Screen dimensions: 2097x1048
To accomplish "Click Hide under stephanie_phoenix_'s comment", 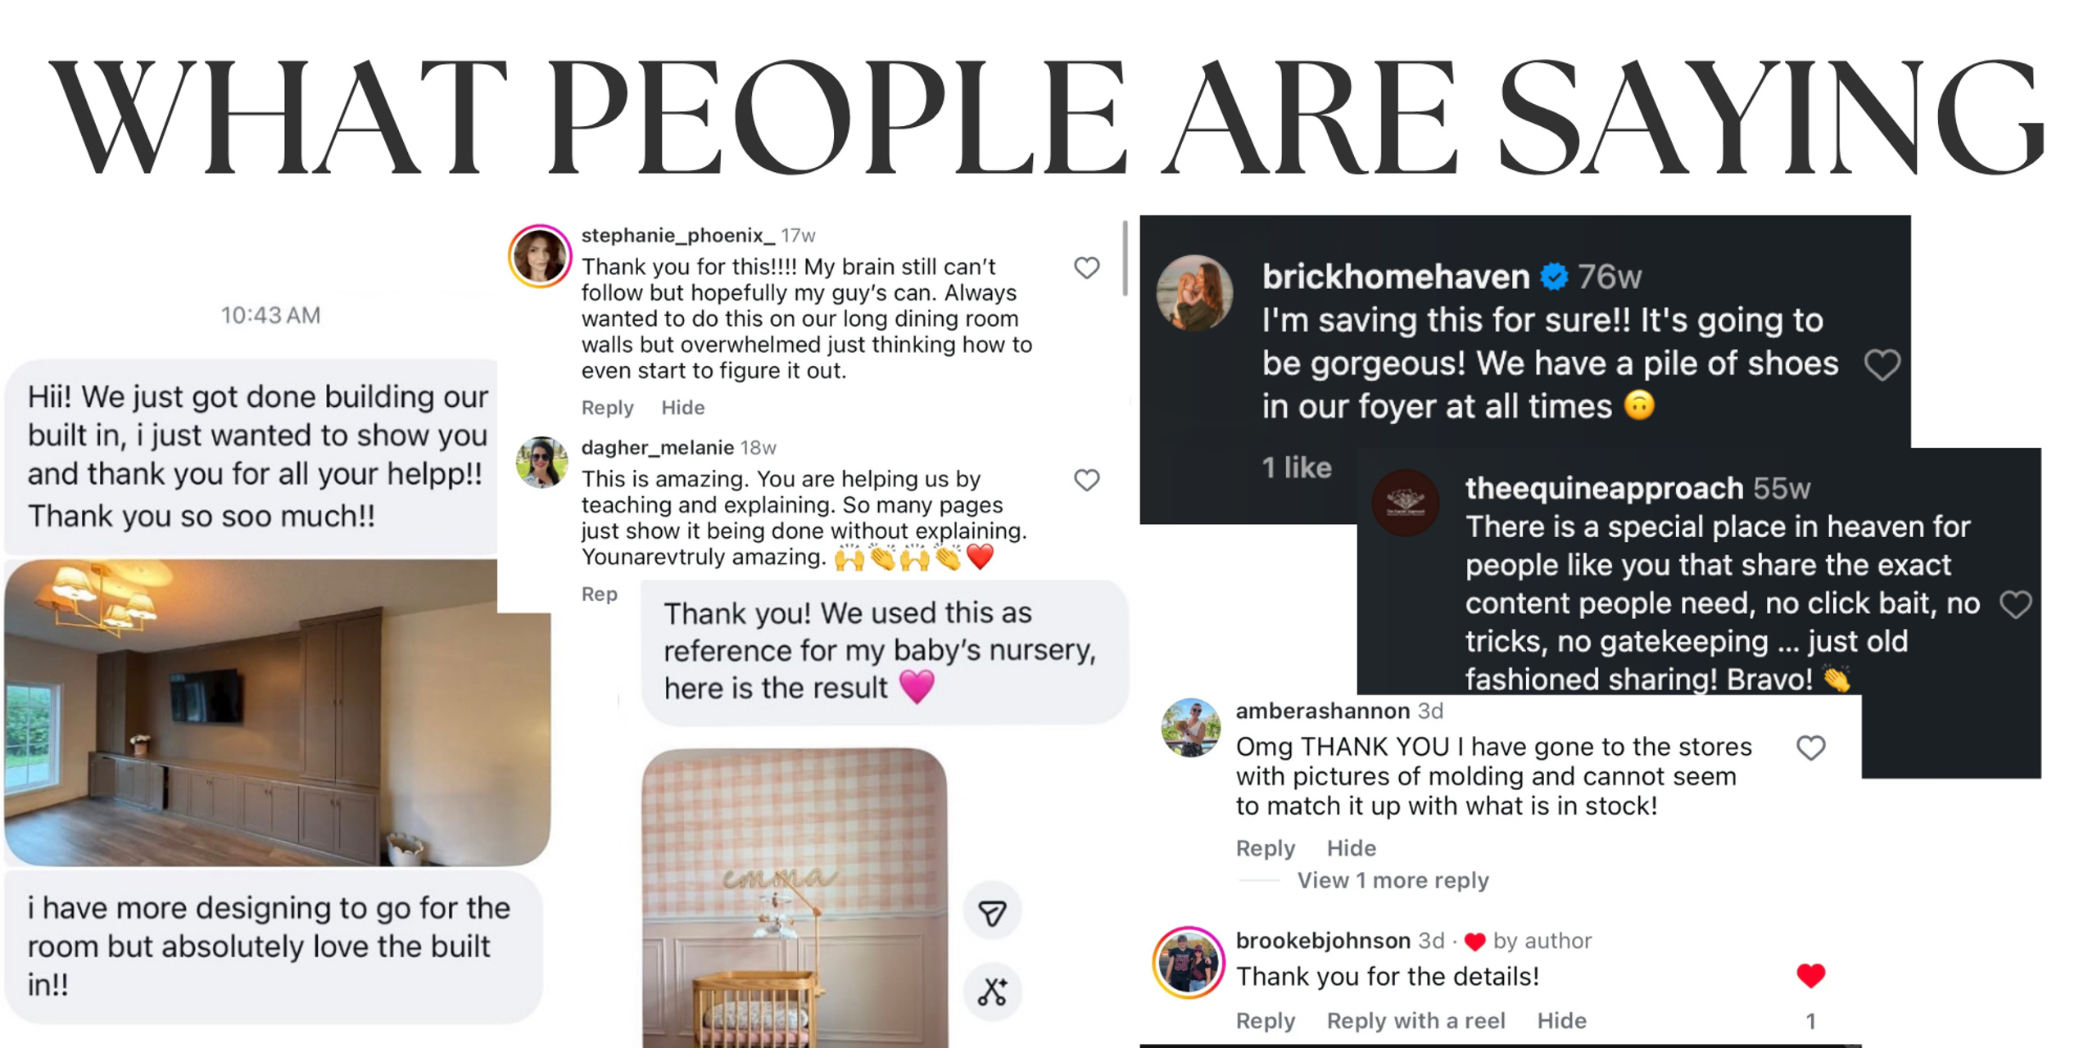I will tap(682, 407).
